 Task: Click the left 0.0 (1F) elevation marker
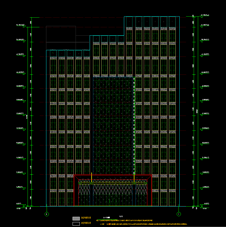(21, 204)
